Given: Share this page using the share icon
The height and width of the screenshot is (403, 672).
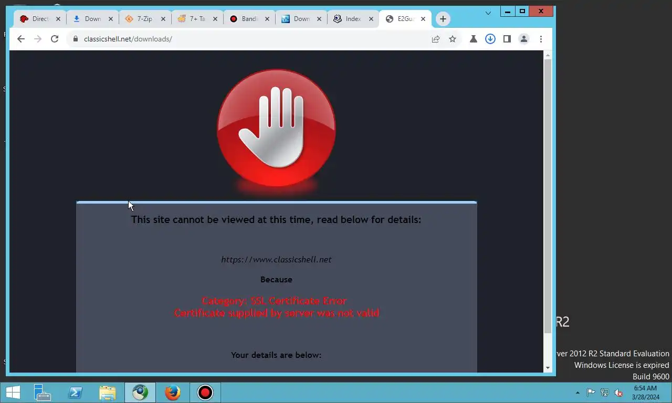Looking at the screenshot, I should pos(436,39).
